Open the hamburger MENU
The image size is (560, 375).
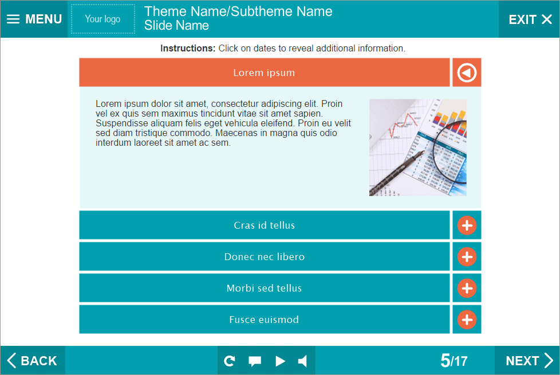(34, 19)
